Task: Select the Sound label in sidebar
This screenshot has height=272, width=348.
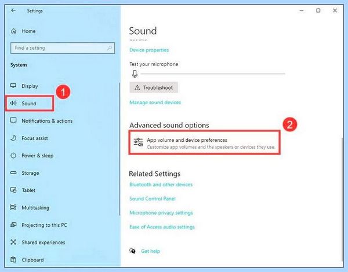Action: 29,104
